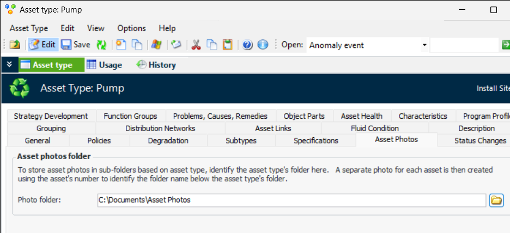The height and width of the screenshot is (233, 510).
Task: Click the green refresh arrows icon
Action: coord(101,45)
